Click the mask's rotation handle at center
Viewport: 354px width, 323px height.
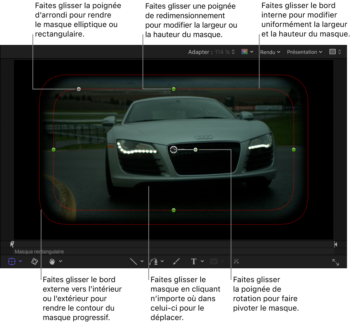[x=195, y=150]
